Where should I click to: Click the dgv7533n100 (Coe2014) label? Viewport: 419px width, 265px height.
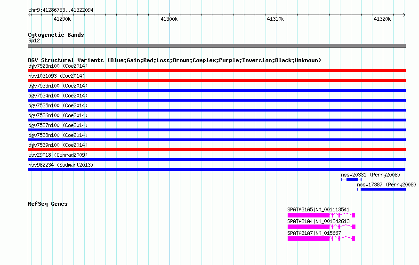click(x=58, y=86)
